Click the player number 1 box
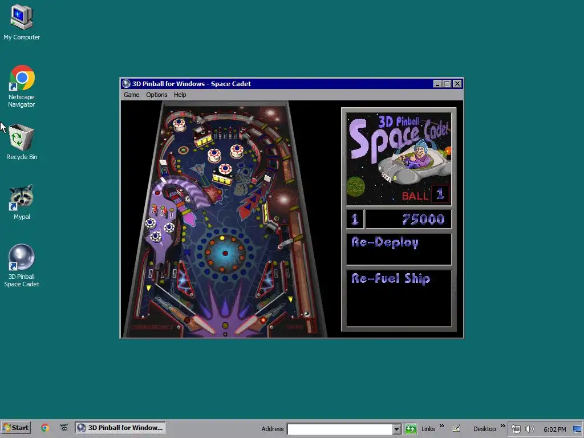This screenshot has width=584, height=438. point(355,219)
